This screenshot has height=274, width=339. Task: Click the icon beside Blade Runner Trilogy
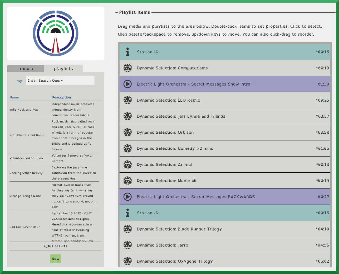click(x=127, y=229)
